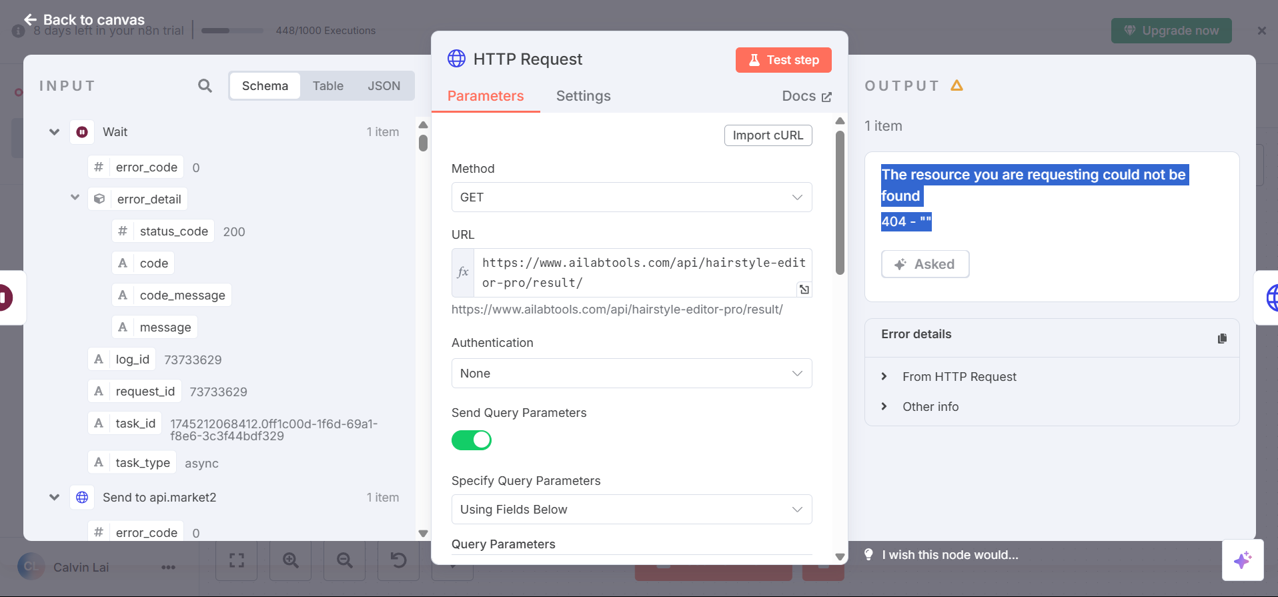Click the message field chip
The height and width of the screenshot is (597, 1278).
click(x=155, y=327)
